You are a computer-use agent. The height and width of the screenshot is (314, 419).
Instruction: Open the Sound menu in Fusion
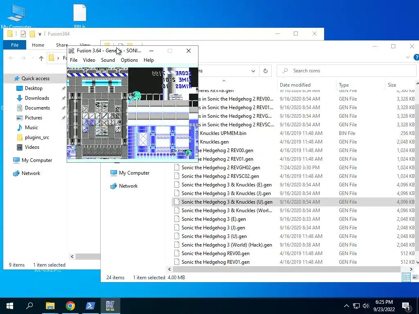[108, 60]
